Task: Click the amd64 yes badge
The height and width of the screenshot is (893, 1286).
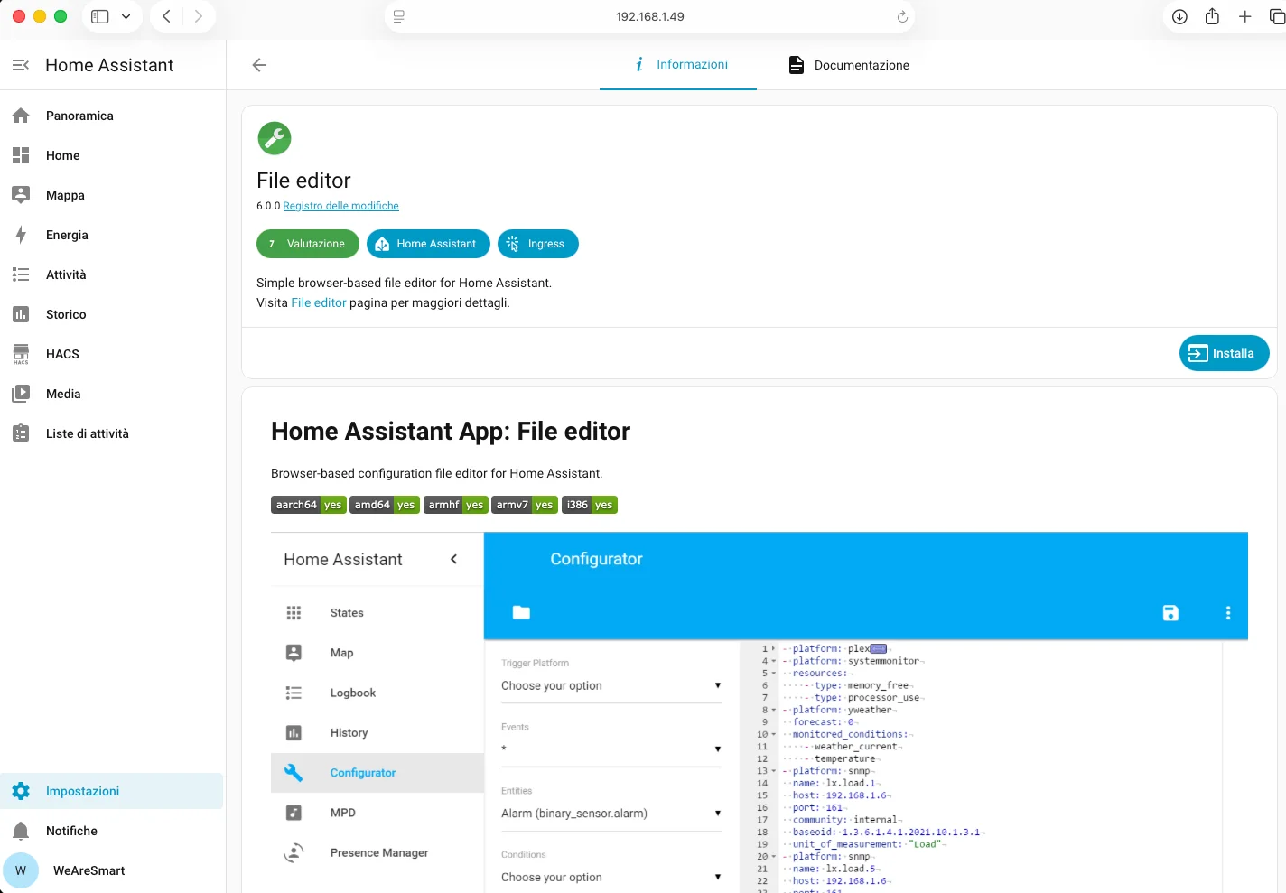Action: 385,505
